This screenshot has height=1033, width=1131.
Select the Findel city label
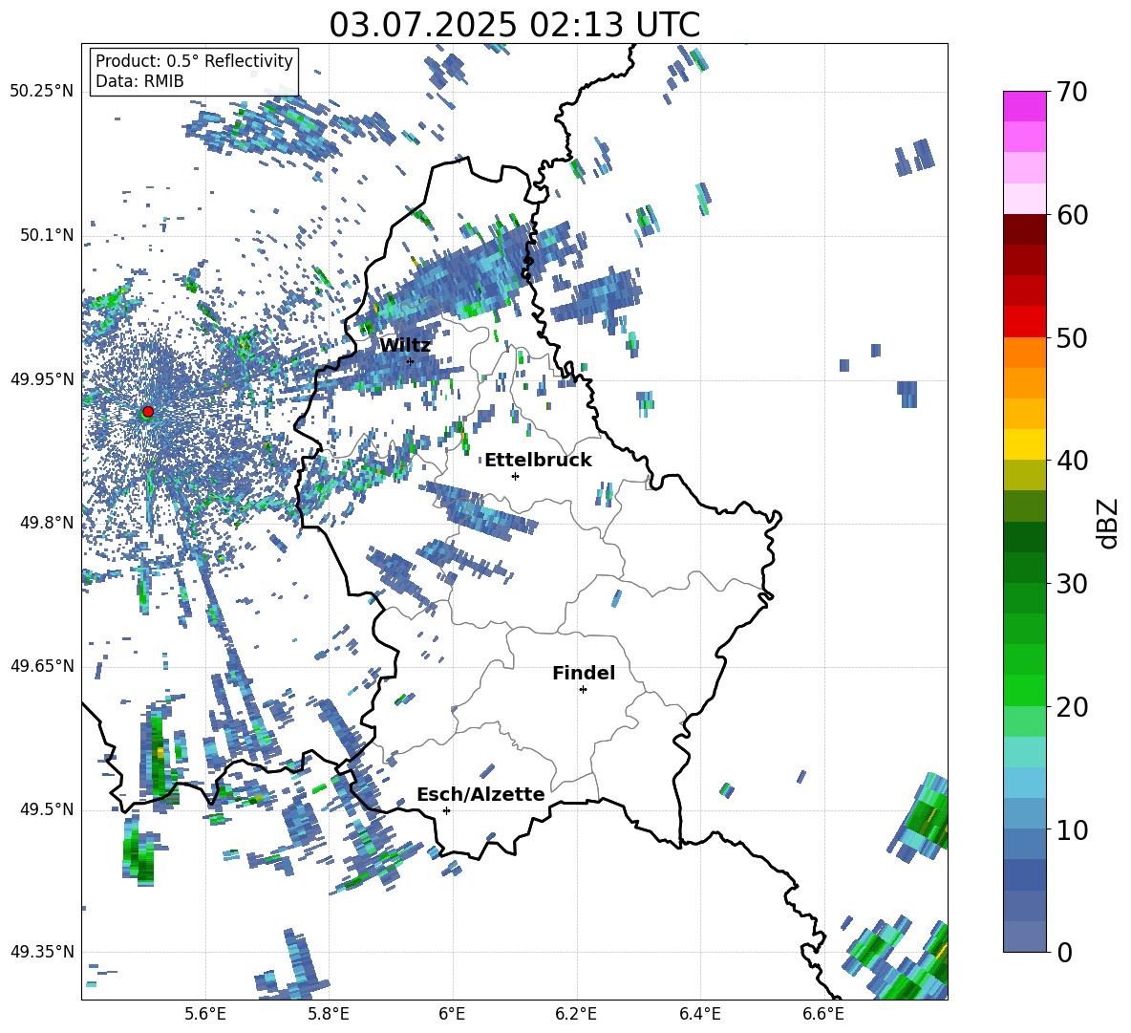[584, 673]
